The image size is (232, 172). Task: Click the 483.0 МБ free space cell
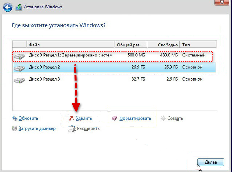point(169,55)
